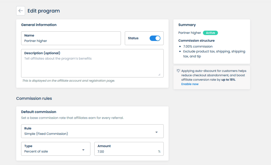Click the Description box resize handle
This screenshot has height=165, width=271.
(x=159, y=75)
